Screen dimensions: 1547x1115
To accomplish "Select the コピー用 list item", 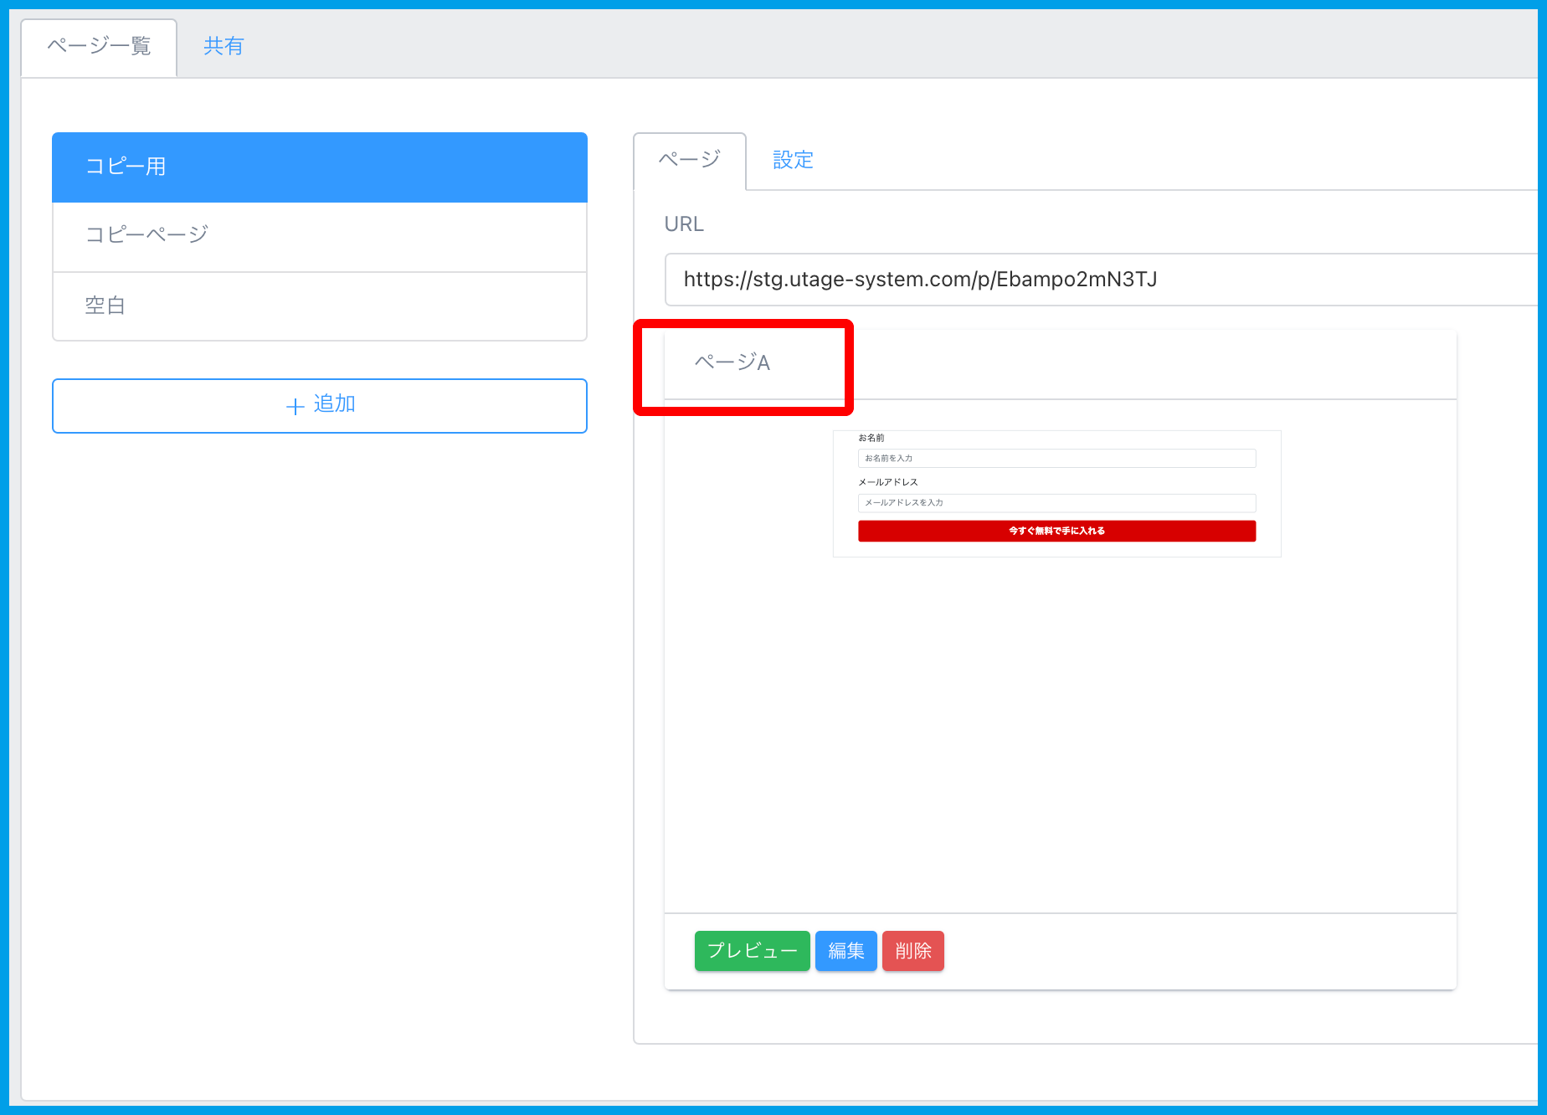I will (x=319, y=167).
